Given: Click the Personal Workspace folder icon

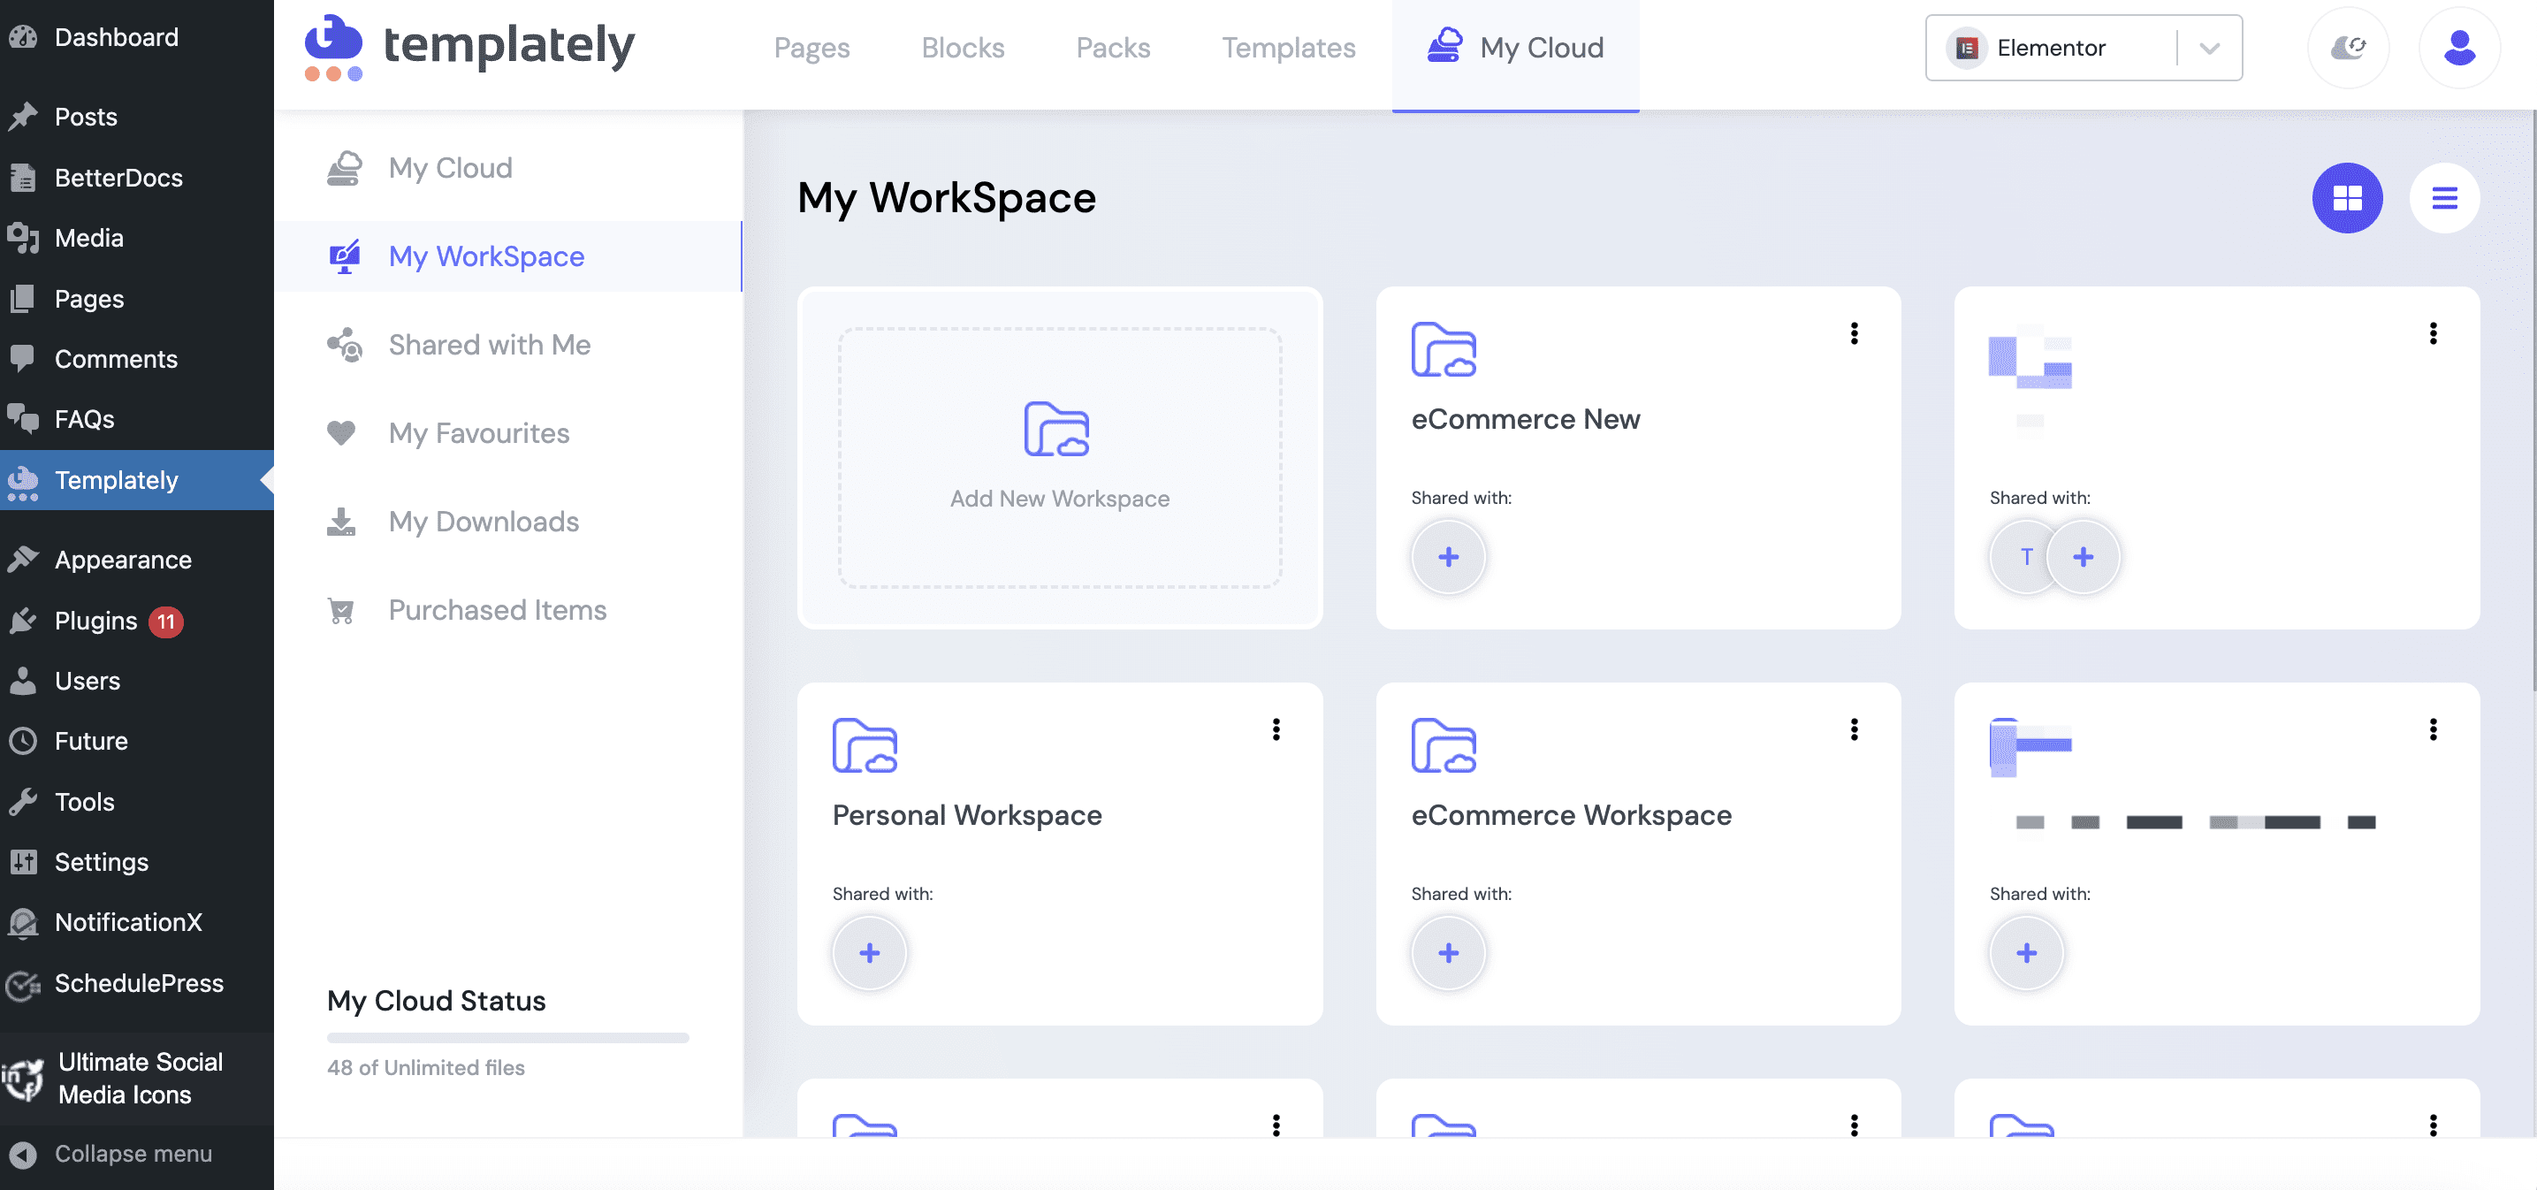Looking at the screenshot, I should pos(864,745).
